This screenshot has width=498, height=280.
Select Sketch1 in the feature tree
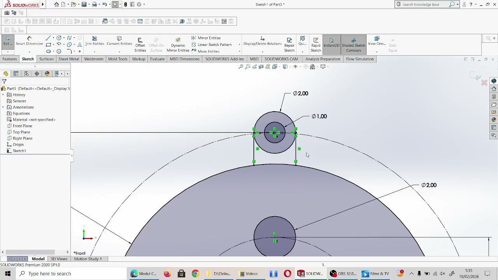(x=19, y=151)
